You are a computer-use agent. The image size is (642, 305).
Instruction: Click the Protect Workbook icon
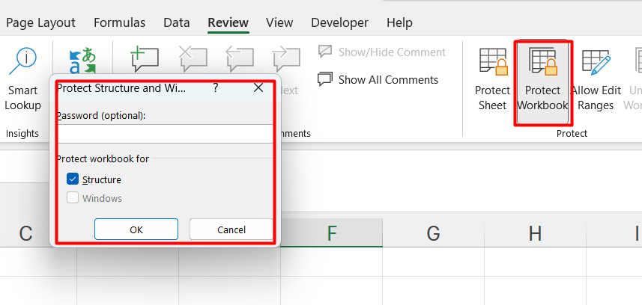(543, 61)
